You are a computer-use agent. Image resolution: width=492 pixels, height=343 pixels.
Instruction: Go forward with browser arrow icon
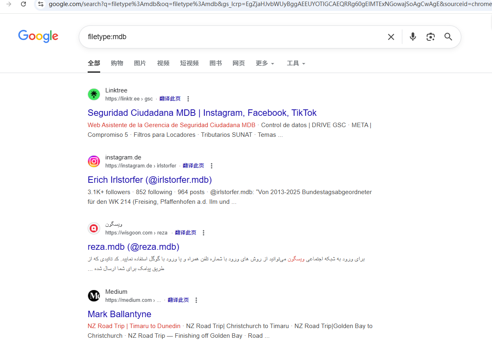[9, 4]
